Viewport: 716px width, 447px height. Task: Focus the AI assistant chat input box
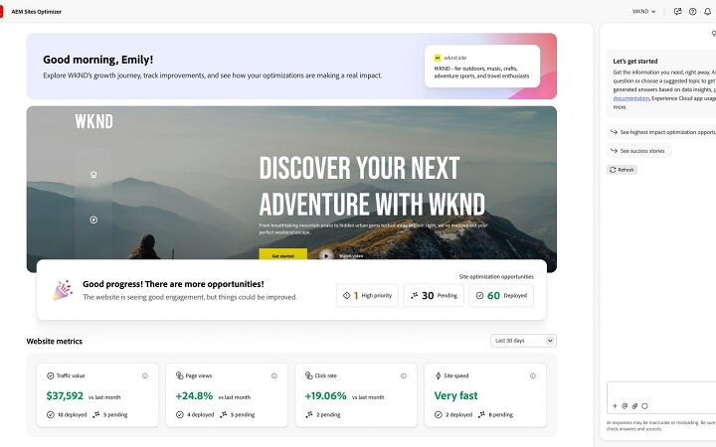click(x=661, y=391)
